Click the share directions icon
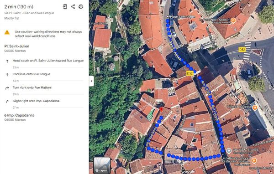274x174 pixels. 73,7
